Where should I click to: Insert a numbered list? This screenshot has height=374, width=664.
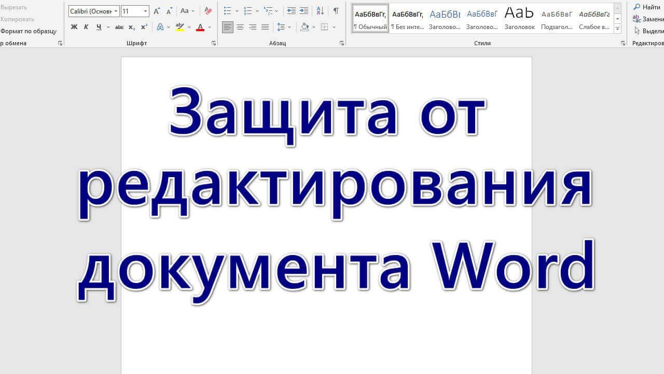coord(248,11)
